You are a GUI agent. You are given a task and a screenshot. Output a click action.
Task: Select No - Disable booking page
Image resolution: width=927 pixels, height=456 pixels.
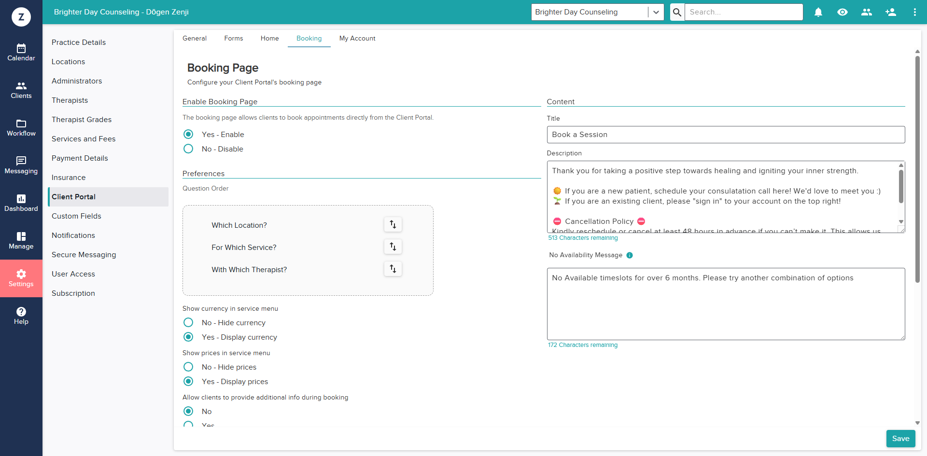pos(188,149)
